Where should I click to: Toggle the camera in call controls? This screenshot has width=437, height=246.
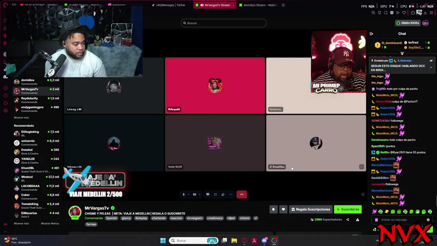click(194, 194)
